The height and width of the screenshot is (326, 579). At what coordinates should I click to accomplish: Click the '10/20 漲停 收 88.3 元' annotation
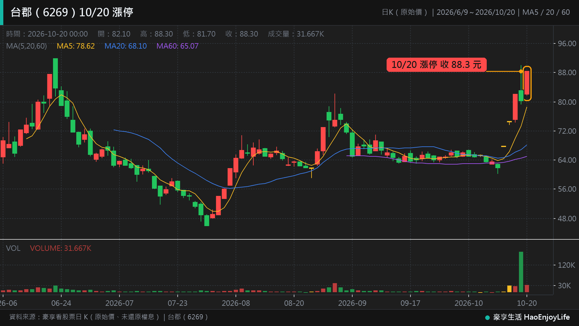point(436,65)
